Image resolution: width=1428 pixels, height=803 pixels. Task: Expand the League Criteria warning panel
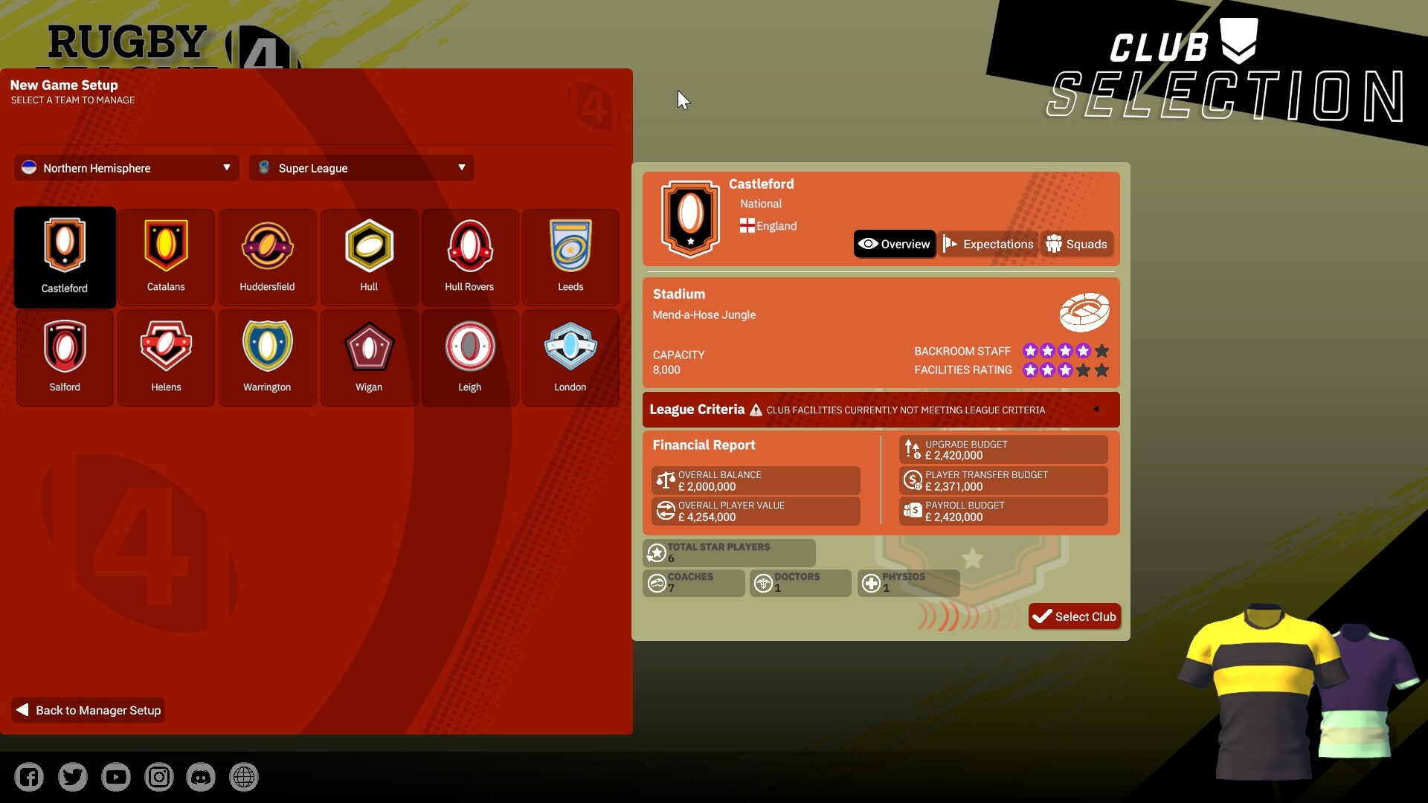(1096, 409)
